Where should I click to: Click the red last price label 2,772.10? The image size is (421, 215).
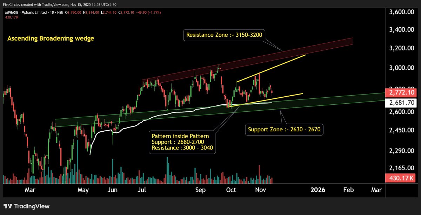point(401,92)
